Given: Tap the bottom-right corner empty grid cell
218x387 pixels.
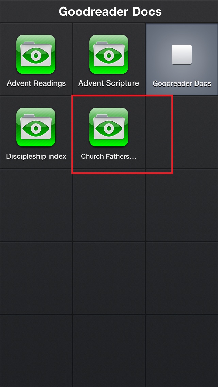Looking at the screenshot, I should 182,351.
